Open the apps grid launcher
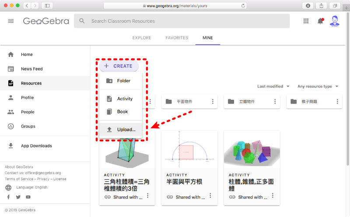The image size is (350, 217). [x=306, y=21]
